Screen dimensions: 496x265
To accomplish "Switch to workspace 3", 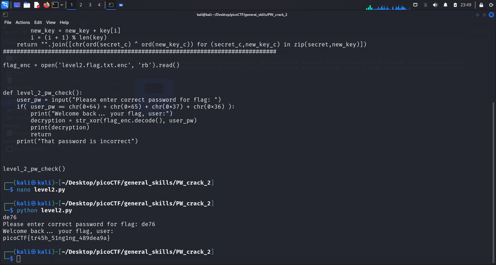I will 90,5.
